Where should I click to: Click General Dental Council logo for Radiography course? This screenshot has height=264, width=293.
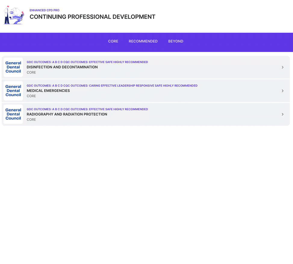(x=13, y=114)
